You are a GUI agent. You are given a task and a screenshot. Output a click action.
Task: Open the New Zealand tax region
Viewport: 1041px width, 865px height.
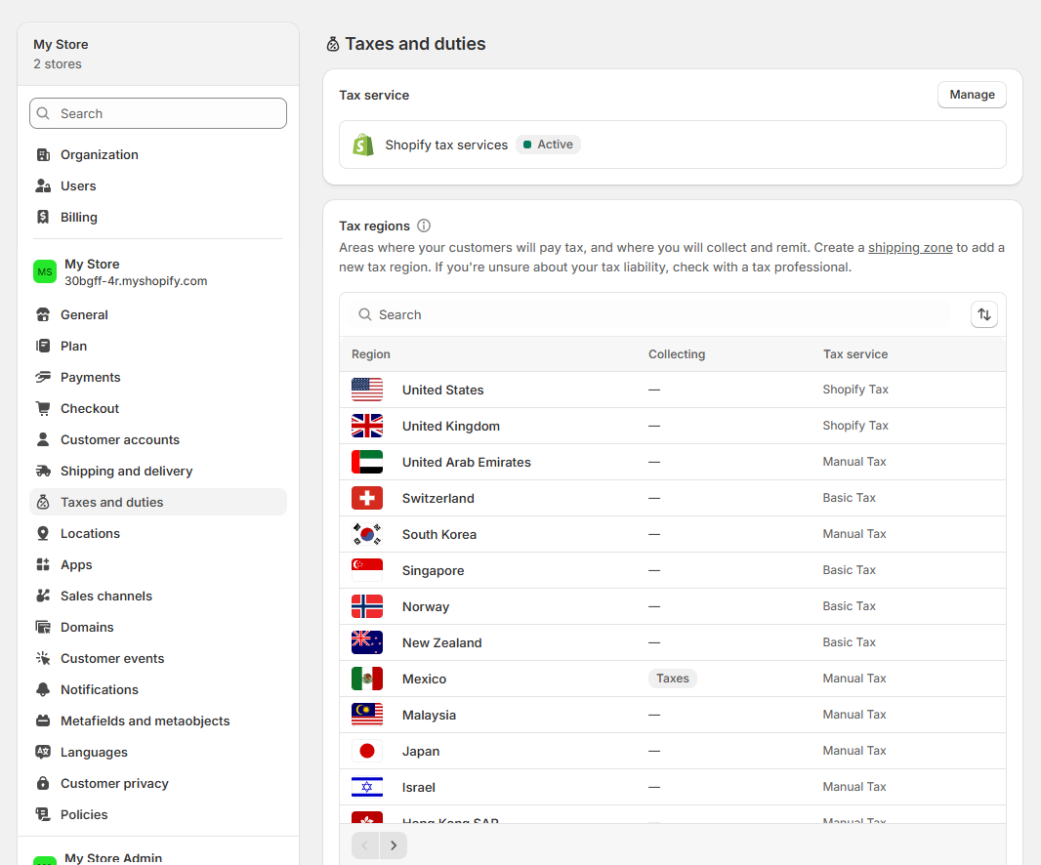[x=673, y=642]
